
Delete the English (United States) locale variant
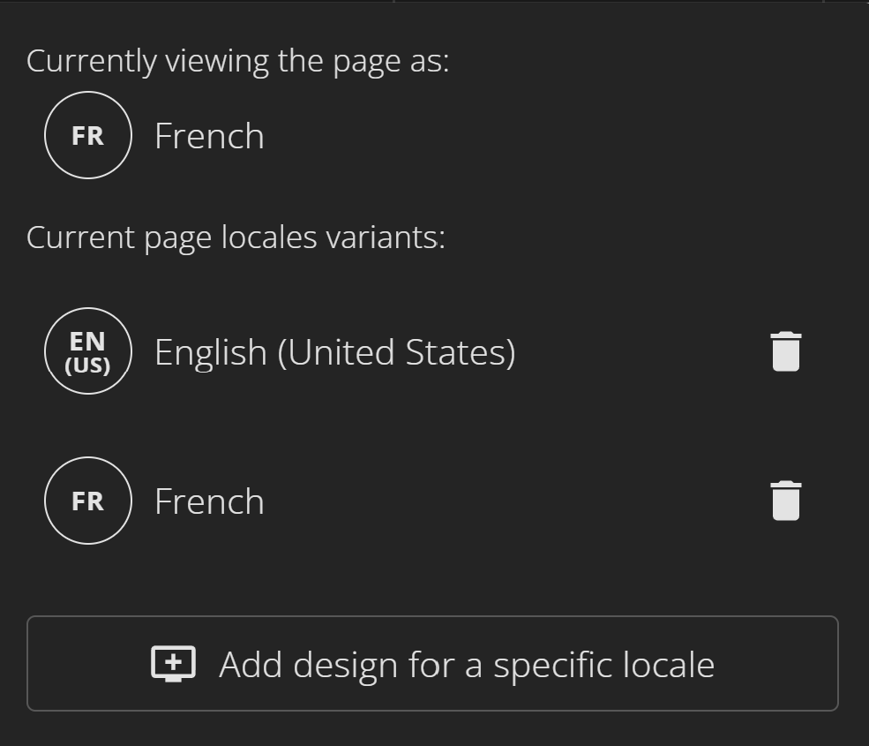[x=785, y=351]
